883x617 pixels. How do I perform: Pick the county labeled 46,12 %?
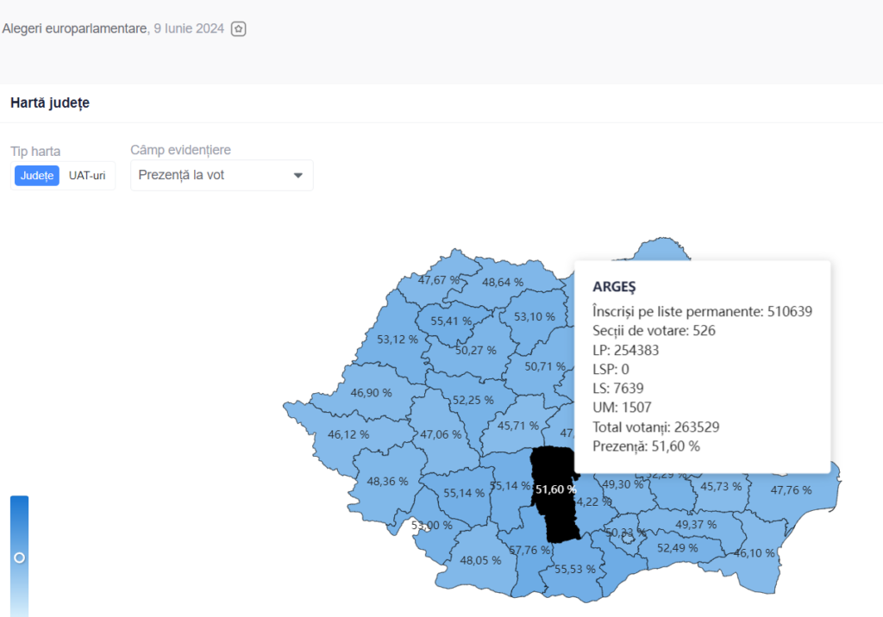coord(348,434)
